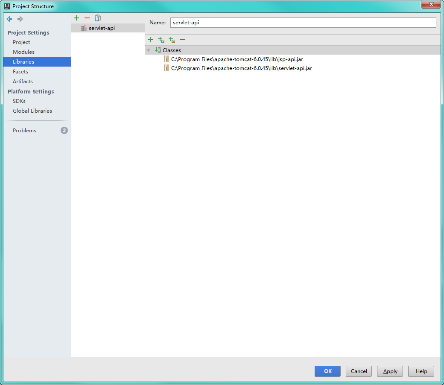Select the Classes node label
Image resolution: width=444 pixels, height=385 pixels.
[172, 50]
